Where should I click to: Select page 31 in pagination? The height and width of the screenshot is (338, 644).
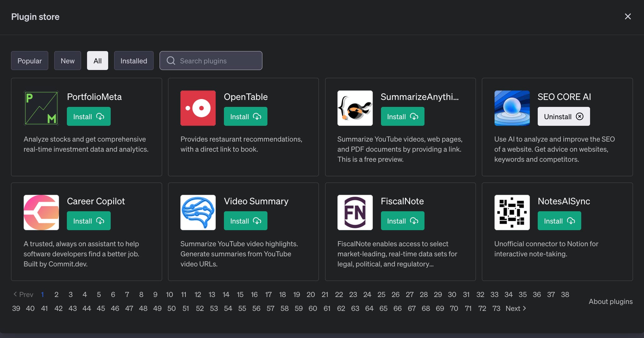click(466, 294)
